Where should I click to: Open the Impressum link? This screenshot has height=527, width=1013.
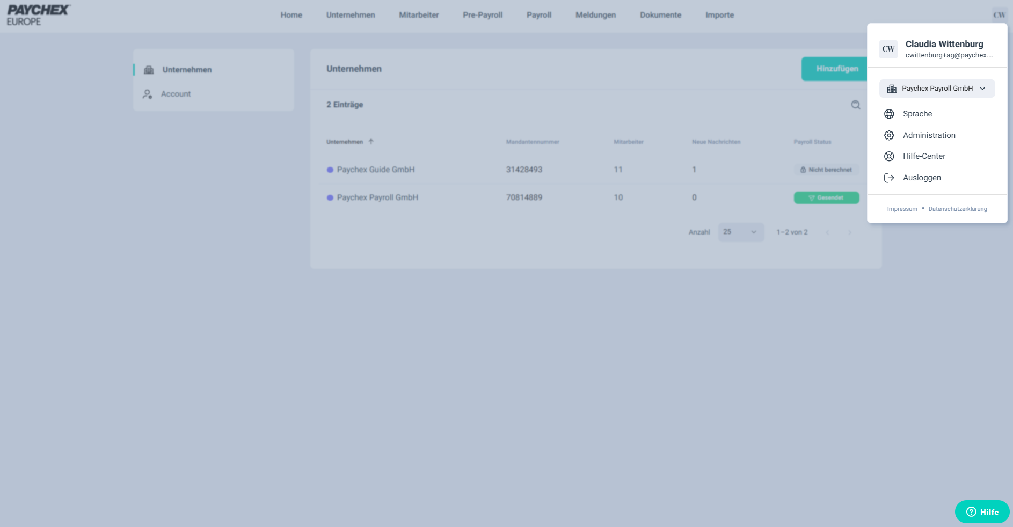(902, 209)
